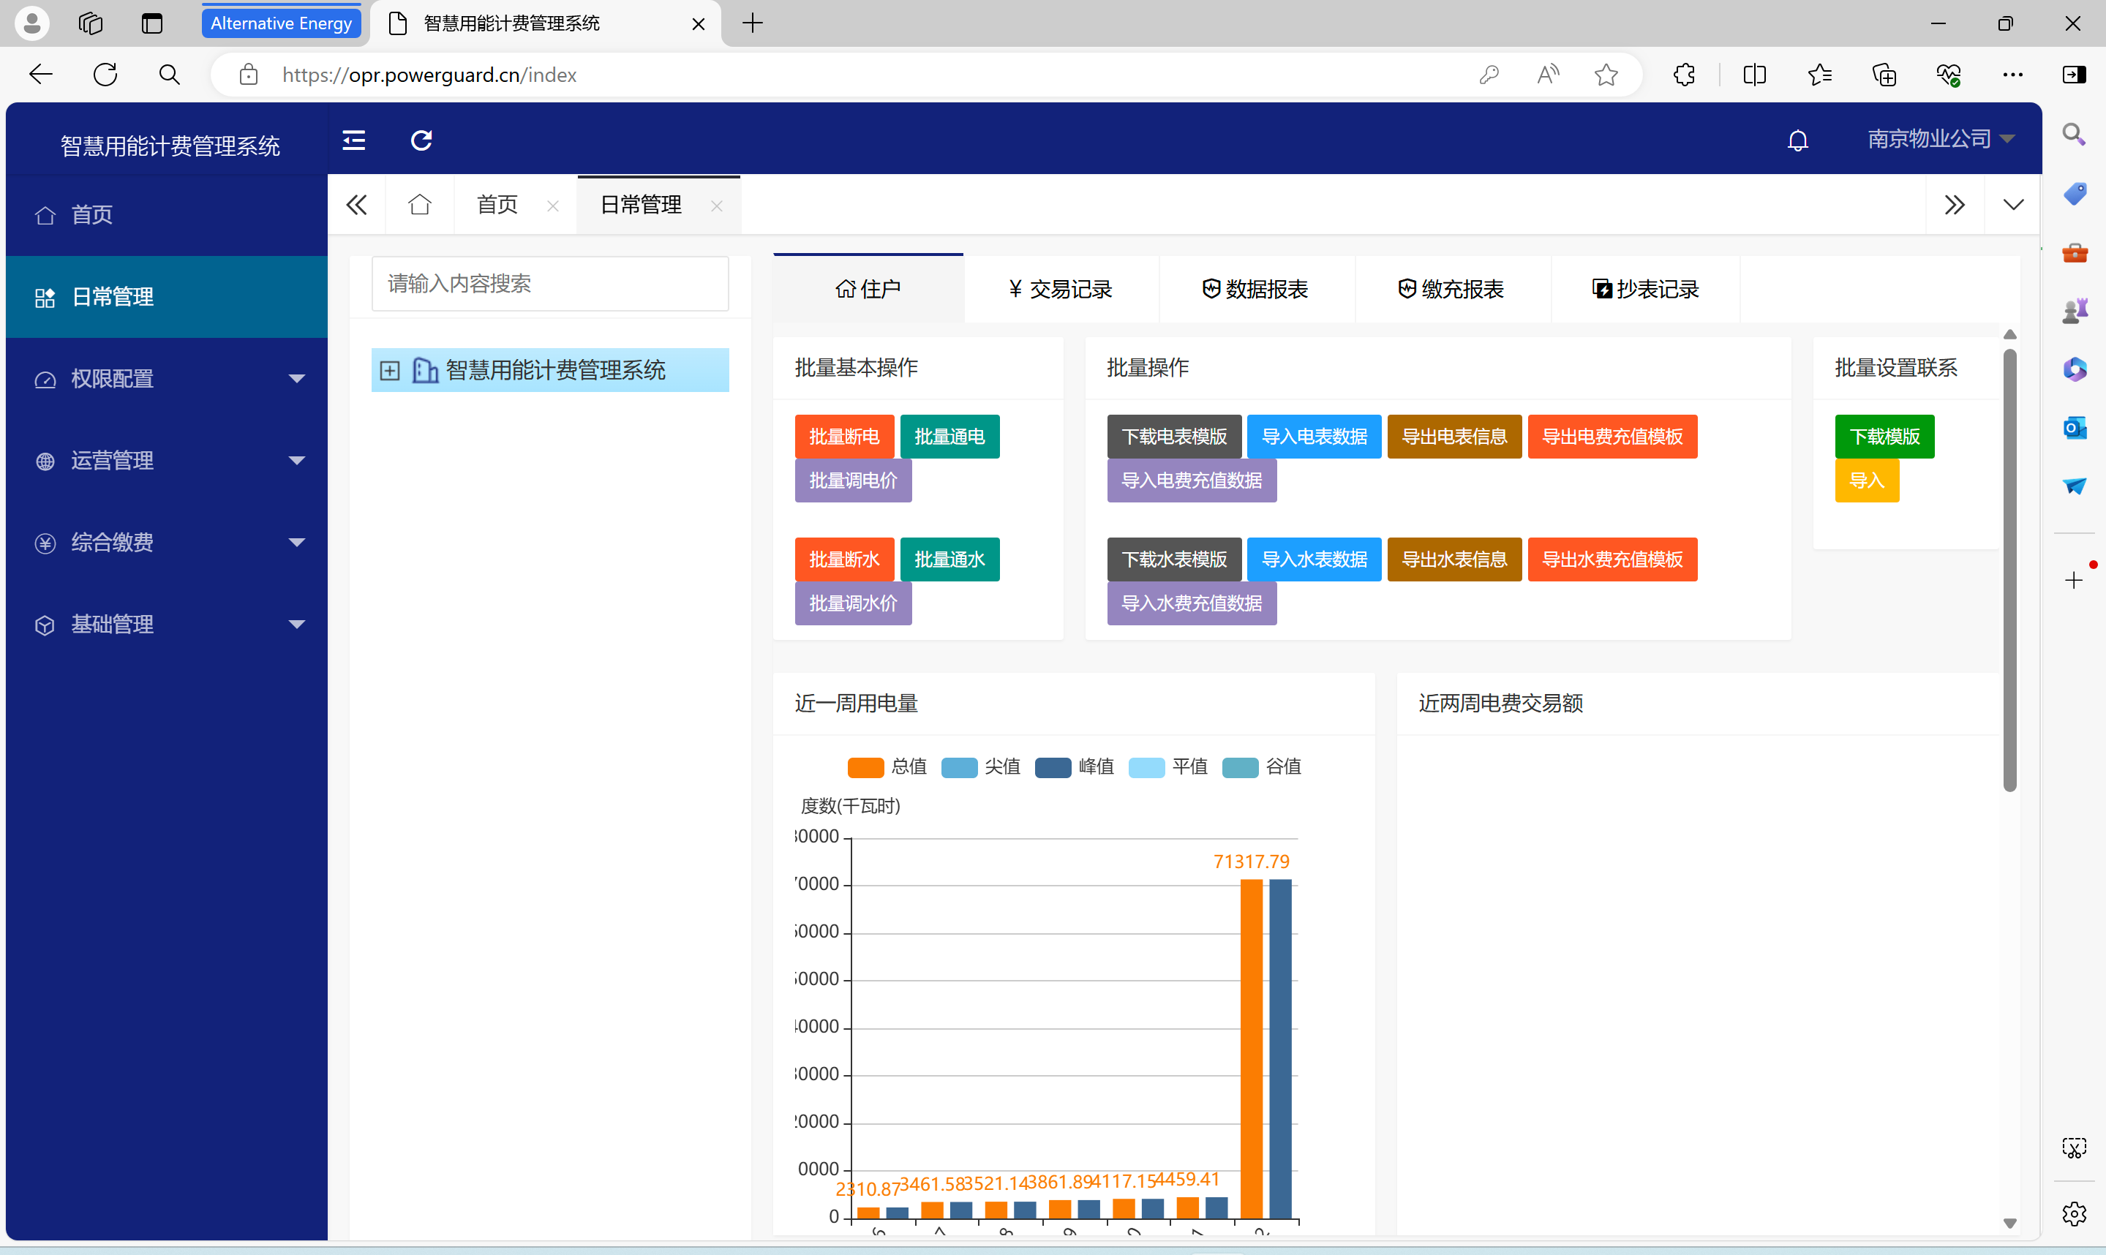Click the 批量调水价 button

(x=854, y=604)
